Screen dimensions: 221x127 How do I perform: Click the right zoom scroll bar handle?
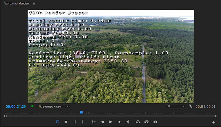[216, 116]
